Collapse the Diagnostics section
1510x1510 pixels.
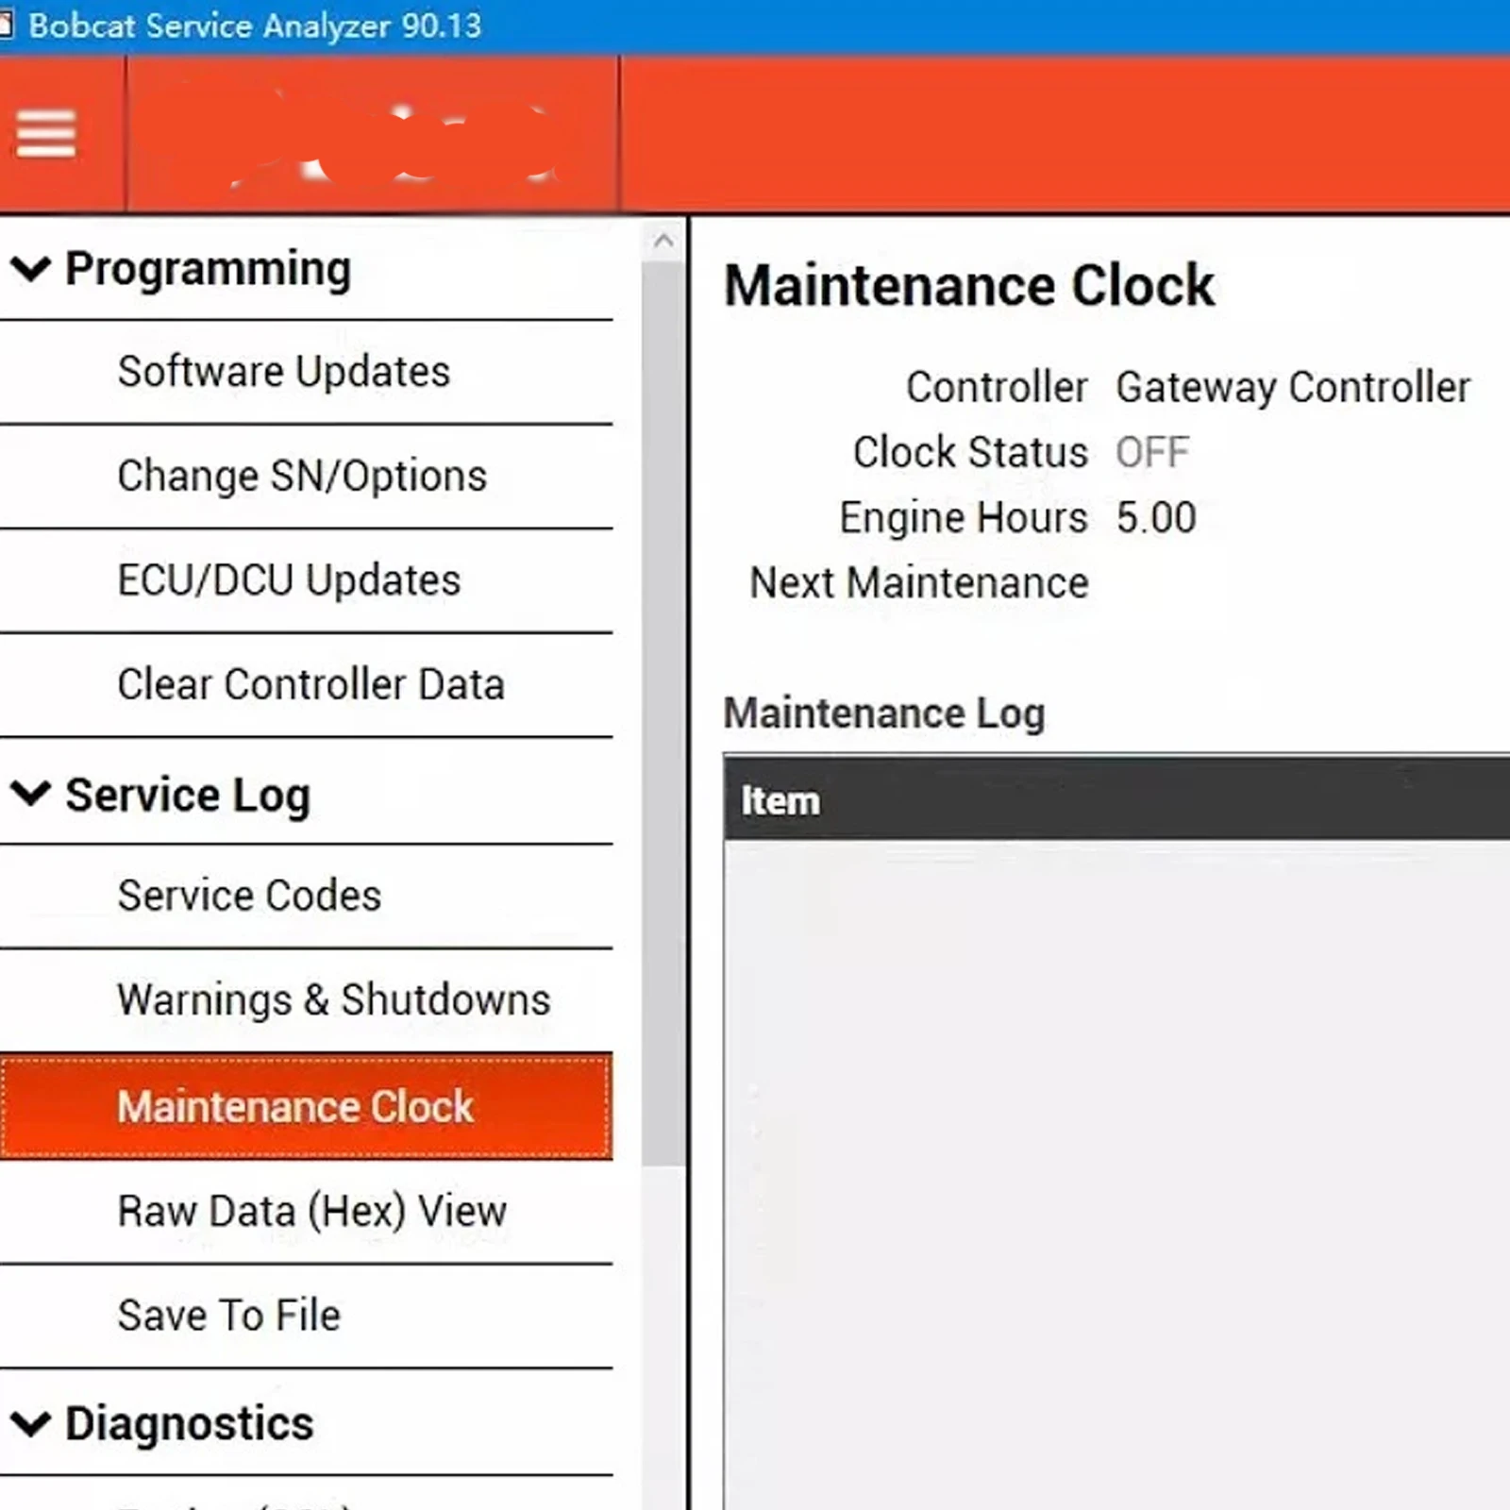pyautogui.click(x=31, y=1423)
